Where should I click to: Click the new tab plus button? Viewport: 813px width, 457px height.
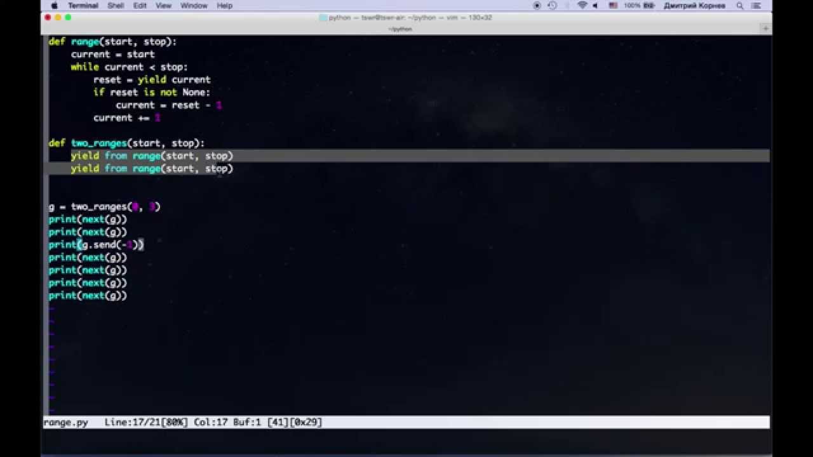pos(765,29)
